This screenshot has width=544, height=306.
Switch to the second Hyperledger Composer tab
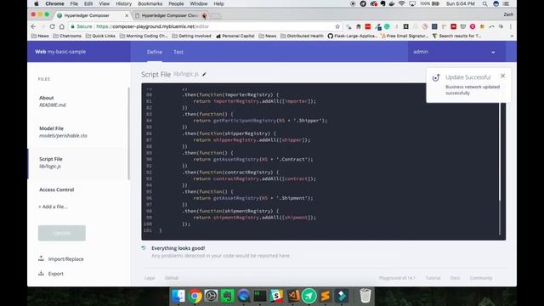pos(170,15)
